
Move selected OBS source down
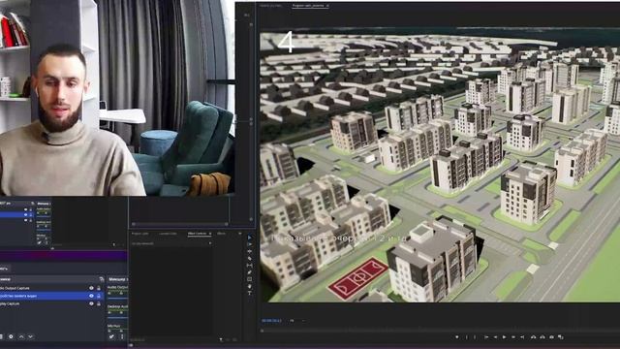(x=30, y=336)
